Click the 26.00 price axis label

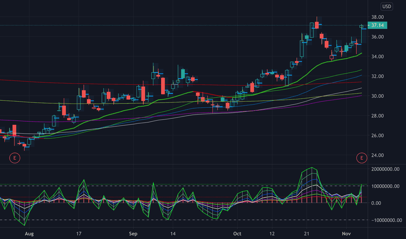click(378, 136)
